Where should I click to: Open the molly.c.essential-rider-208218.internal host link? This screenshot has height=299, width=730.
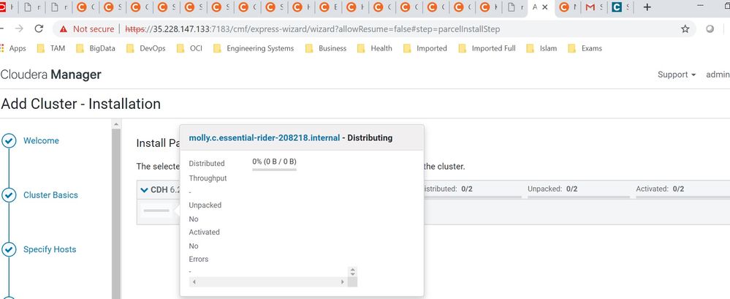(265, 138)
